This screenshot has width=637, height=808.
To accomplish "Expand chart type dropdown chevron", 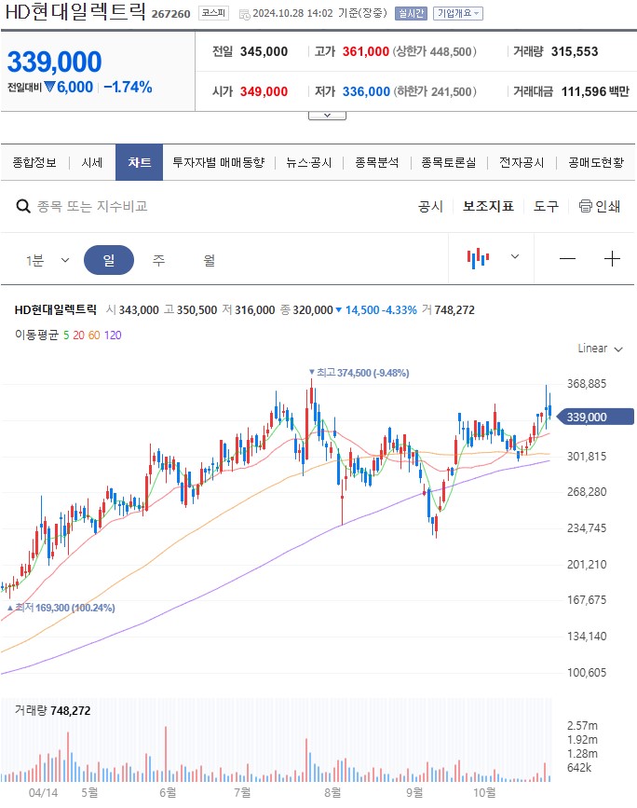I will pyautogui.click(x=514, y=256).
